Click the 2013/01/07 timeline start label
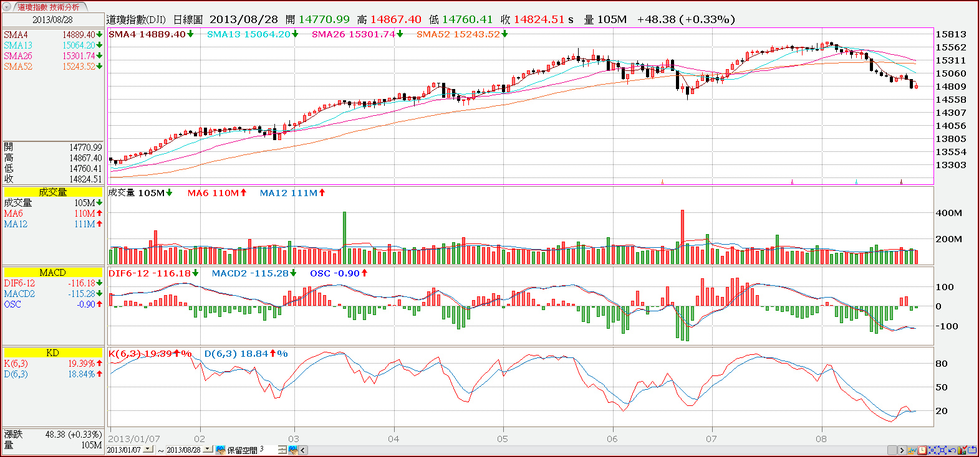 [x=134, y=439]
